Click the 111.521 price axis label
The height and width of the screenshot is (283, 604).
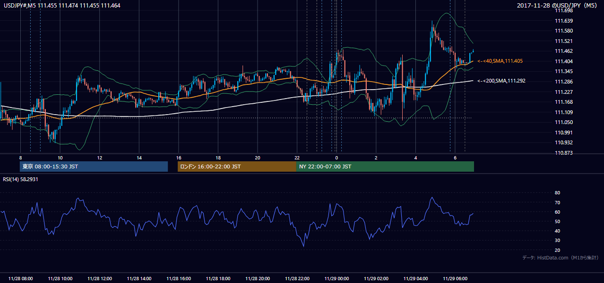click(x=564, y=41)
